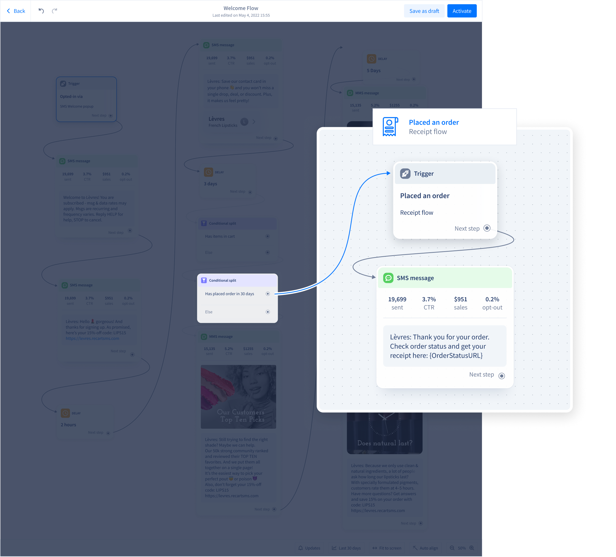Click the redo arrow icon
The width and height of the screenshot is (616, 557).
coord(54,10)
